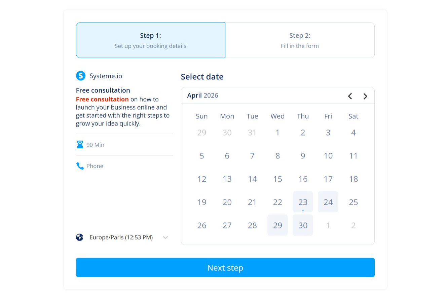Pick Wednesday April 29 date
The image size is (448, 295).
277,225
